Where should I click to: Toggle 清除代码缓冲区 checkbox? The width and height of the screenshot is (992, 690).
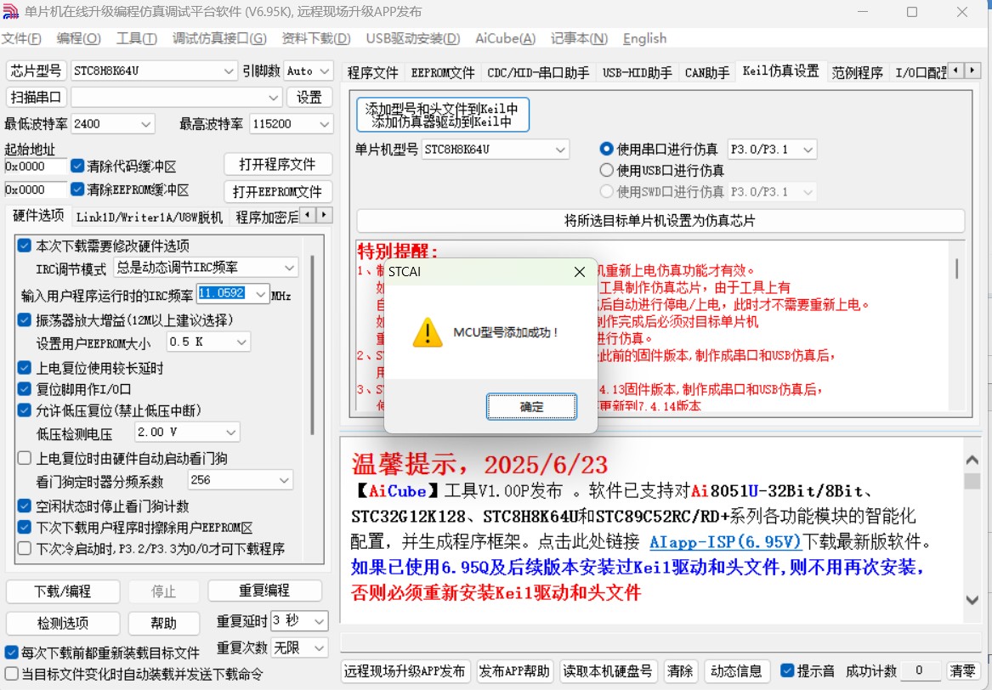coord(77,166)
